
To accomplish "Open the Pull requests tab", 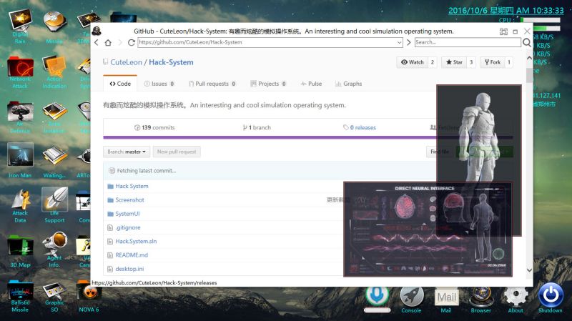I will [212, 84].
